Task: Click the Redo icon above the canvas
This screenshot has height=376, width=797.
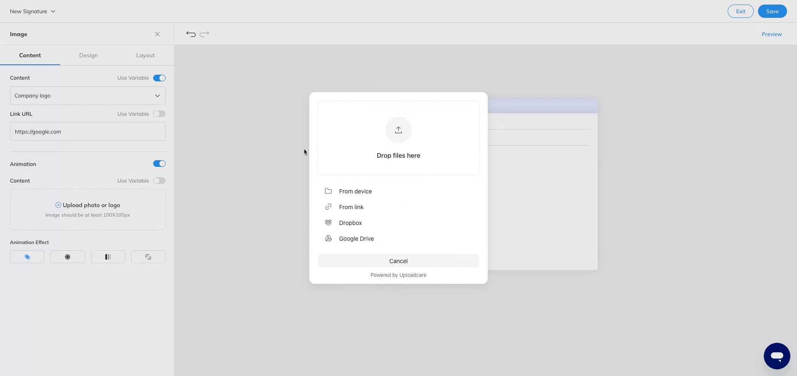Action: (x=205, y=34)
